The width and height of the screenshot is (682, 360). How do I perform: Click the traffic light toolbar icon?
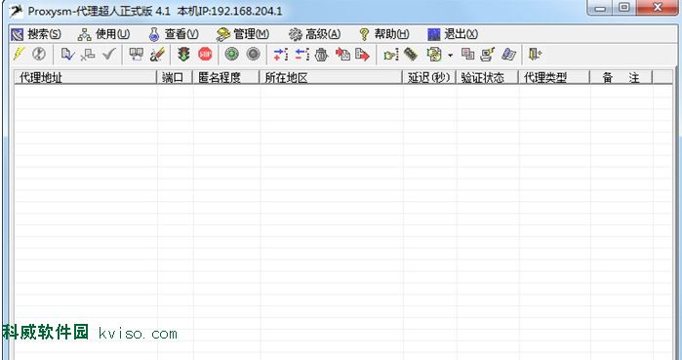coord(184,55)
